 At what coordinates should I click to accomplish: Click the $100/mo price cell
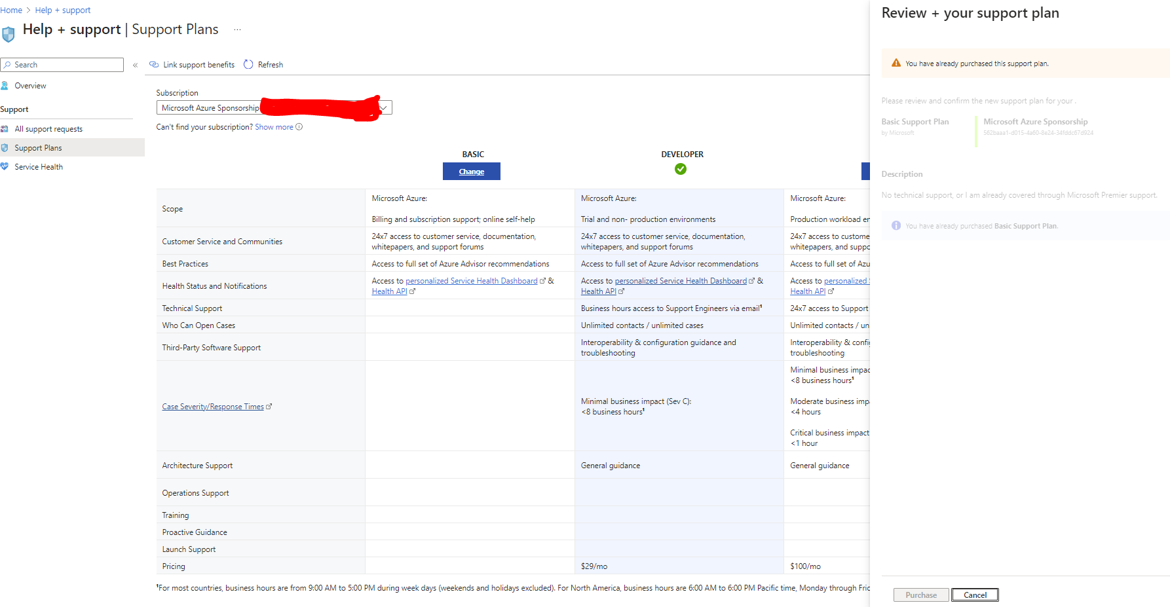(x=805, y=566)
